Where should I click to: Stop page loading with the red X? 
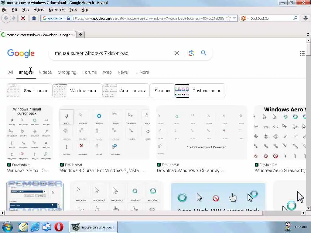[23, 19]
